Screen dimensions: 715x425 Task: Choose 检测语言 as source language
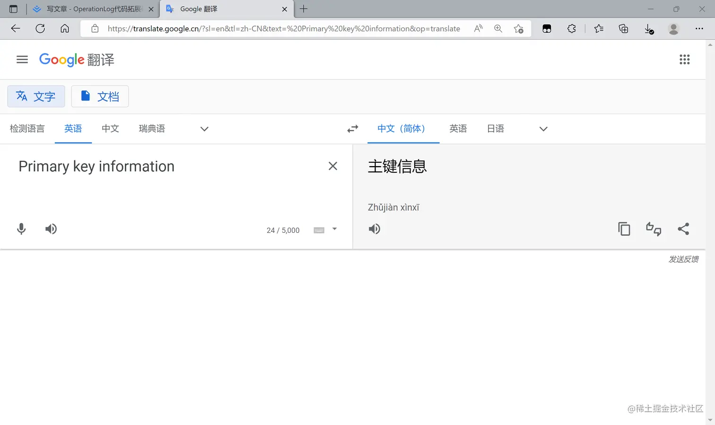(x=27, y=129)
